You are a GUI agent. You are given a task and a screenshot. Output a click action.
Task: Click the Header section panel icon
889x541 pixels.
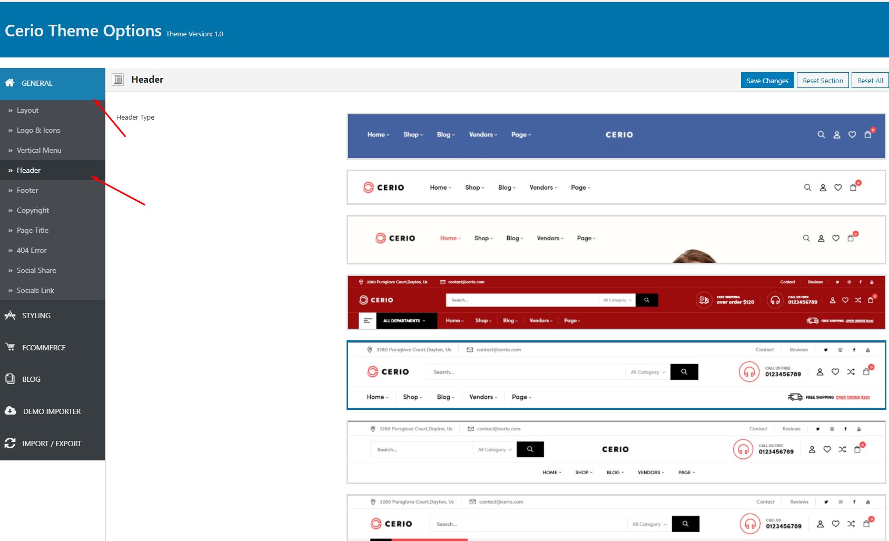118,80
